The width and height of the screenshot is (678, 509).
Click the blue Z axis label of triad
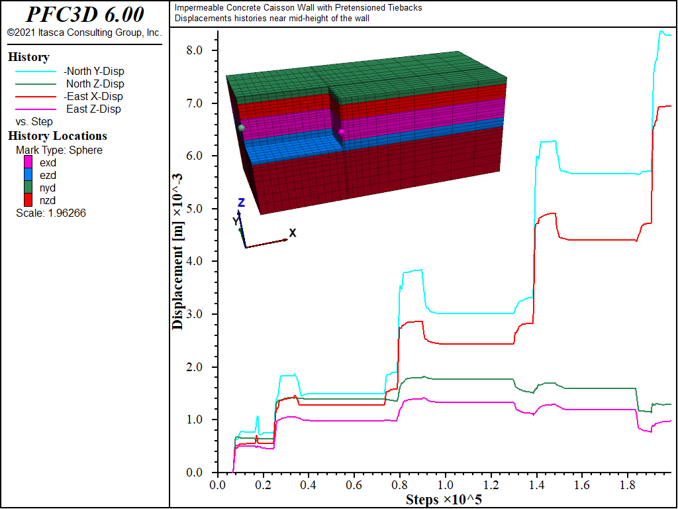(x=242, y=203)
